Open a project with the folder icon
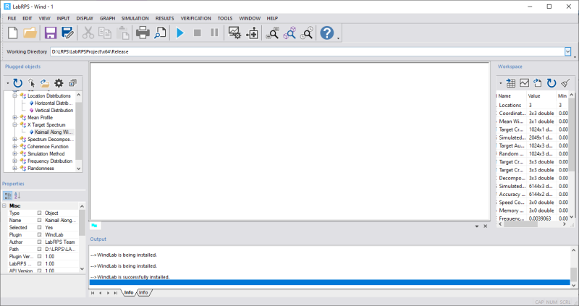579x306 pixels. [30, 33]
